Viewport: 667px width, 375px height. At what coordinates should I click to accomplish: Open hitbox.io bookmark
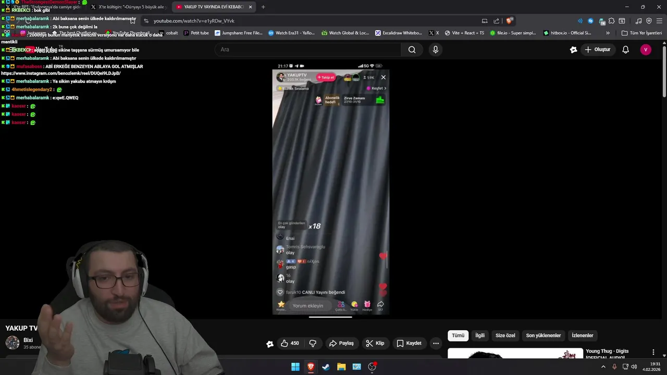coord(567,33)
